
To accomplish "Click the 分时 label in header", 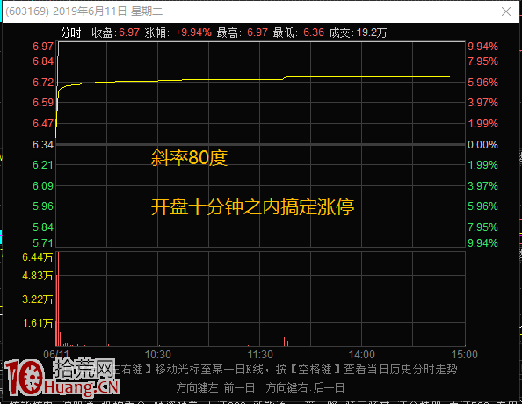I will coord(70,32).
